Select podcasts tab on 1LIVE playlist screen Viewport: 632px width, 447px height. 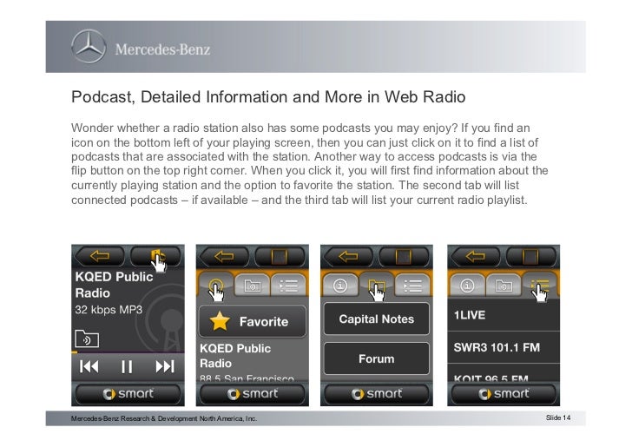pyautogui.click(x=504, y=285)
